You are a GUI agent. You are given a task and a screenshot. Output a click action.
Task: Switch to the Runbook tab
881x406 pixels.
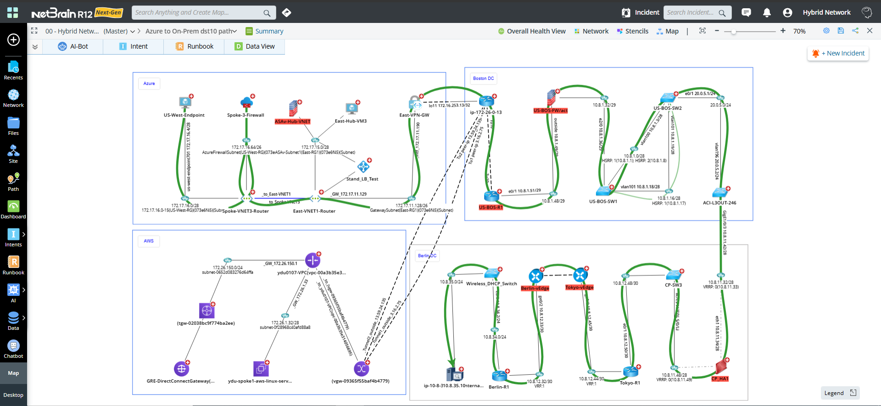point(195,46)
